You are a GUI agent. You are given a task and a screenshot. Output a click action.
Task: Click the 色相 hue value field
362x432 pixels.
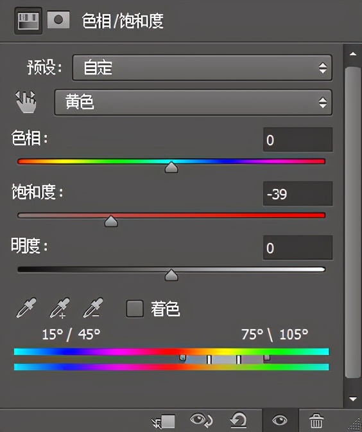(x=298, y=139)
